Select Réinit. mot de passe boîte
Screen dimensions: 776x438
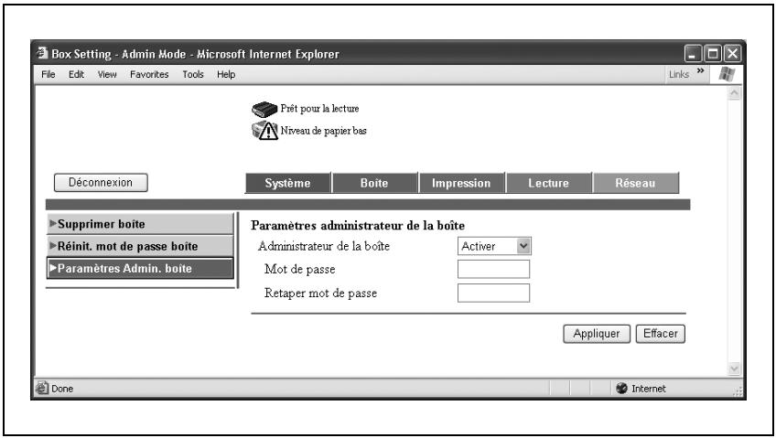[140, 246]
